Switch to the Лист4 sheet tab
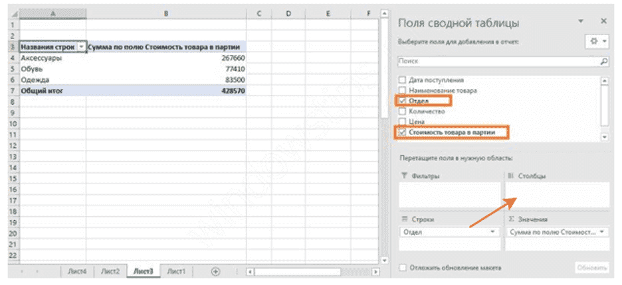 pyautogui.click(x=77, y=271)
